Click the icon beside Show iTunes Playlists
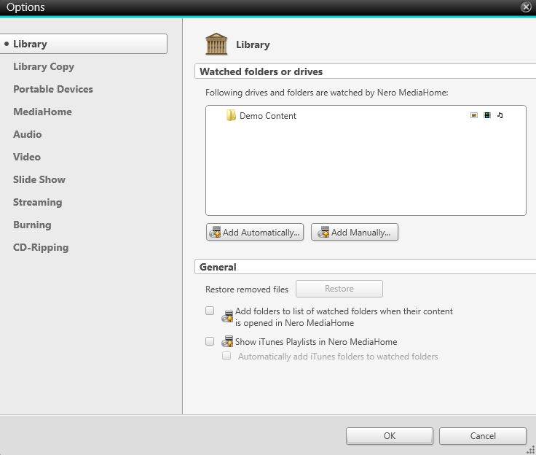536x455 pixels. point(227,341)
